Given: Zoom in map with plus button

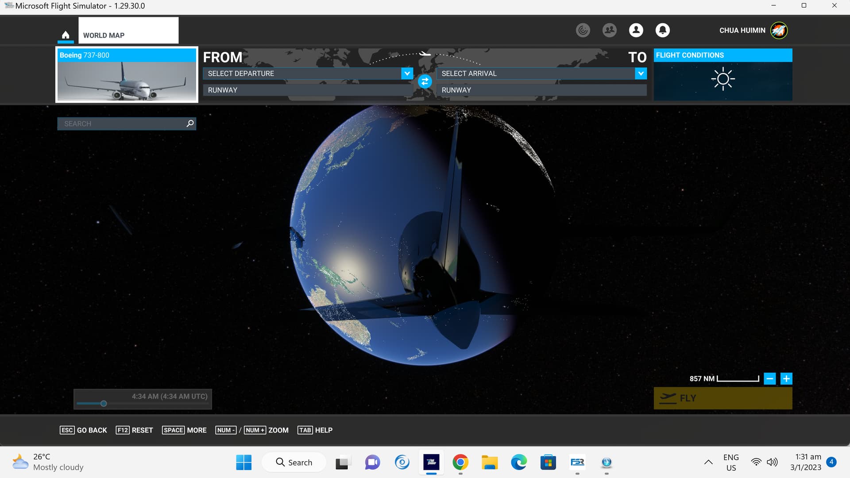Looking at the screenshot, I should [786, 379].
